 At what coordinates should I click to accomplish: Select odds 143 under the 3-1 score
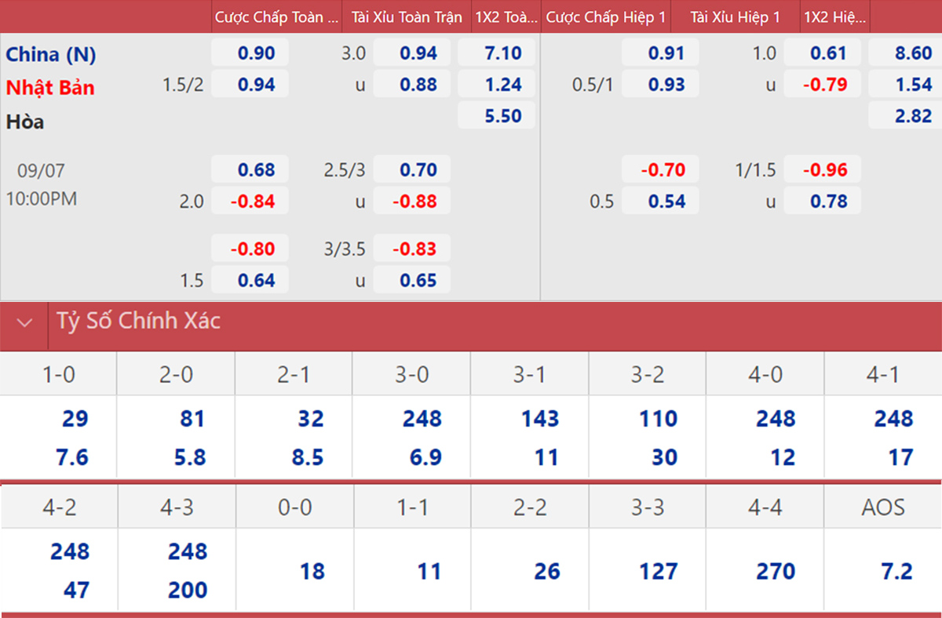click(539, 419)
